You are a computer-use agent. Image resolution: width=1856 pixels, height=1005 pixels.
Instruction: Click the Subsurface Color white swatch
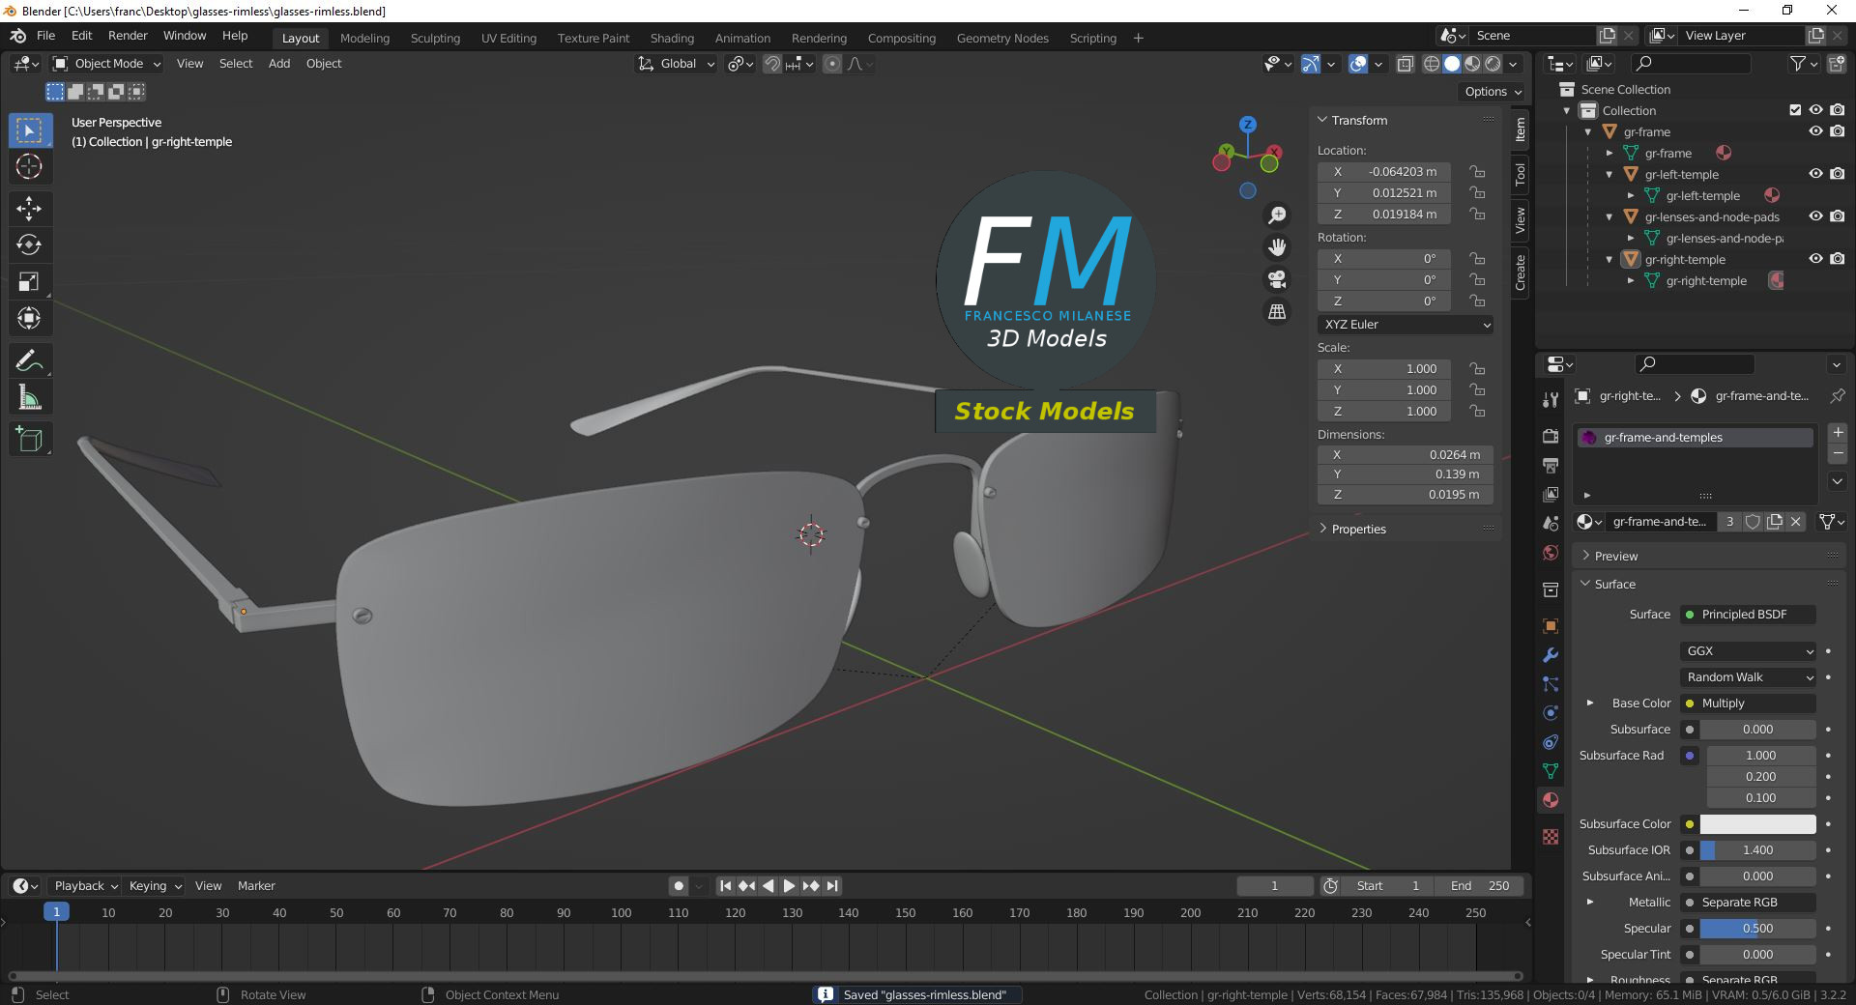click(1756, 824)
